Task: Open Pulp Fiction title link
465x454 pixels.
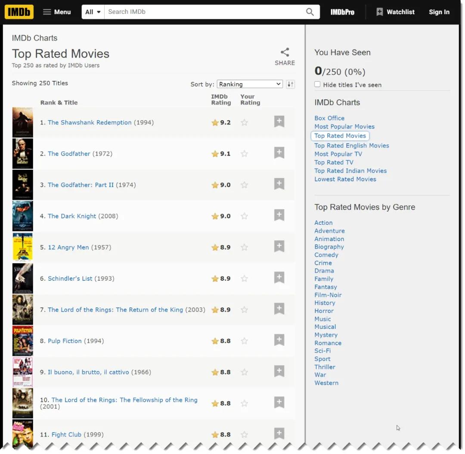Action: pos(65,341)
